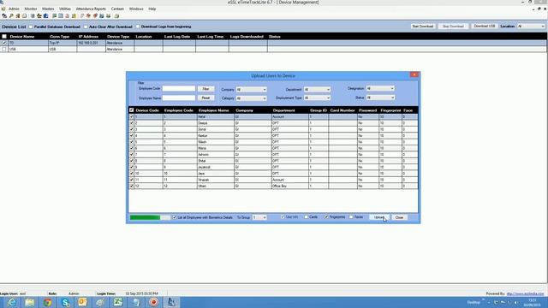Close the Upload Users to Device dialog
Image resolution: width=548 pixels, height=308 pixels.
point(414,74)
